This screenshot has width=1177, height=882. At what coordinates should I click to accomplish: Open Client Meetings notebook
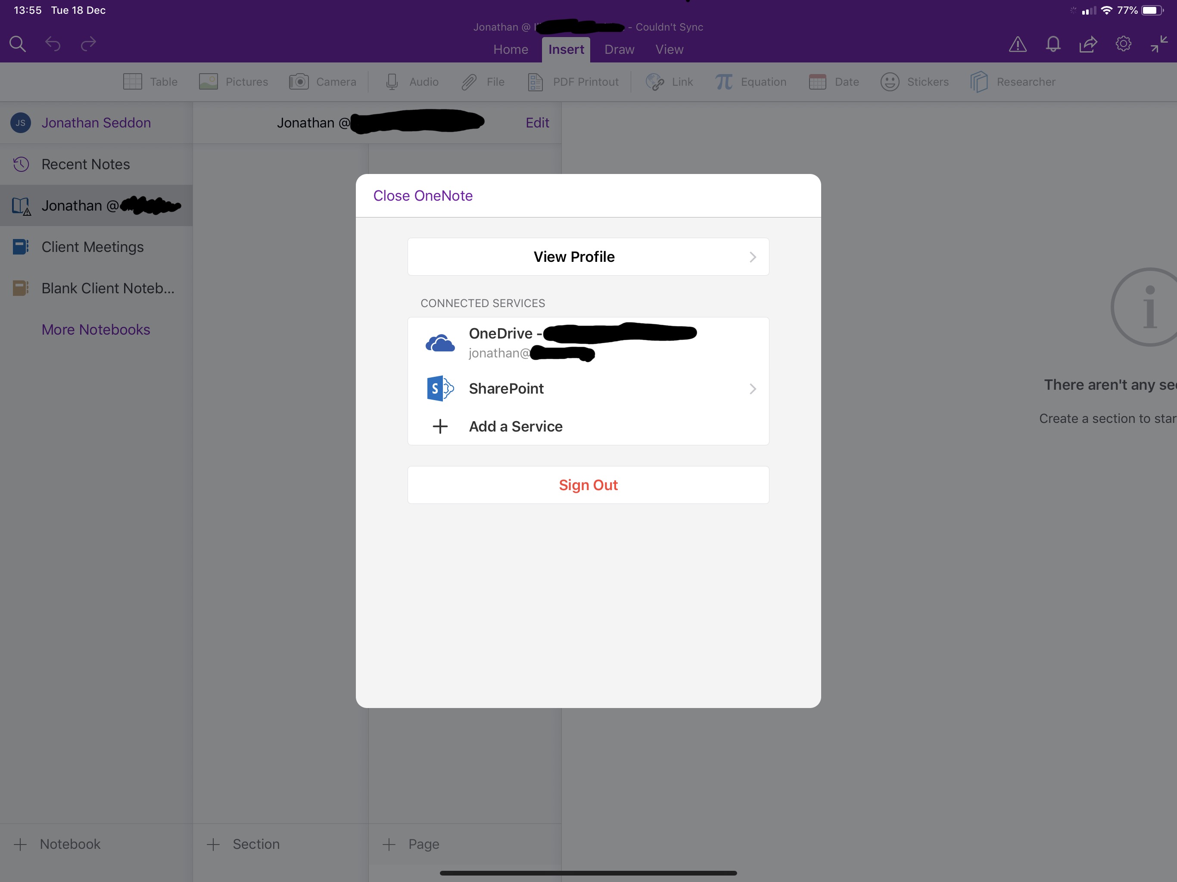(x=96, y=247)
